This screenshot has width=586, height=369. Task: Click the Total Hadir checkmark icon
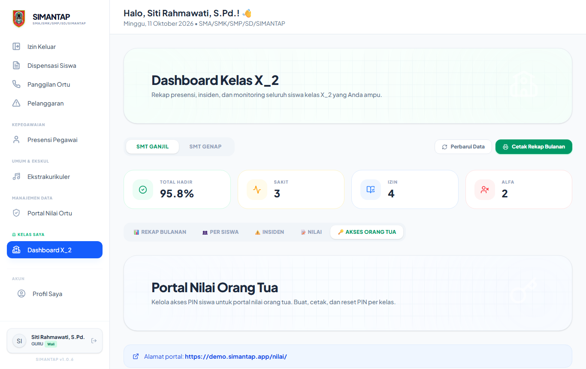[x=143, y=190]
